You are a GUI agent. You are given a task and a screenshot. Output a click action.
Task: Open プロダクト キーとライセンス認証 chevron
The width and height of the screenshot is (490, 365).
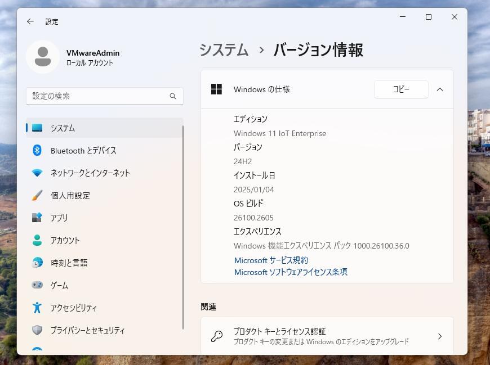pyautogui.click(x=440, y=336)
